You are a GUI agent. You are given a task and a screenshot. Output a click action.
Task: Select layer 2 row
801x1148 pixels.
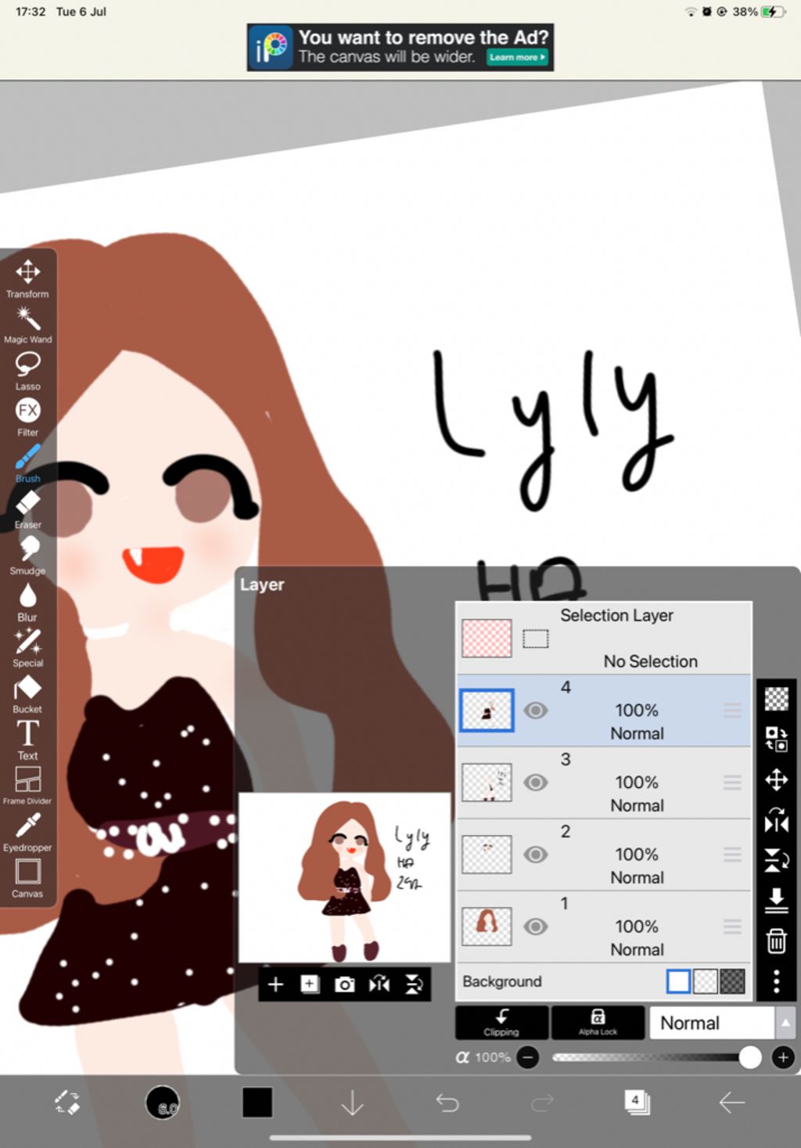coord(604,855)
